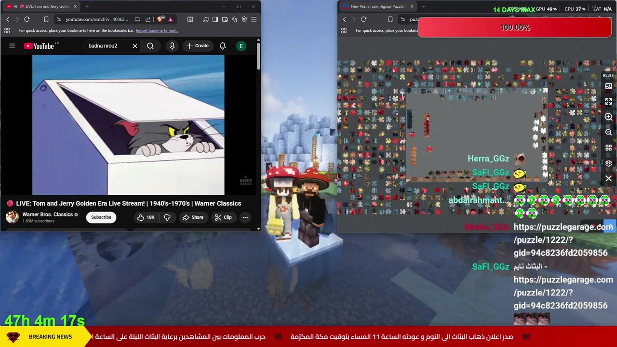Open site settings icon in puzzle window
Image resolution: width=617 pixels, height=347 pixels.
402,19
